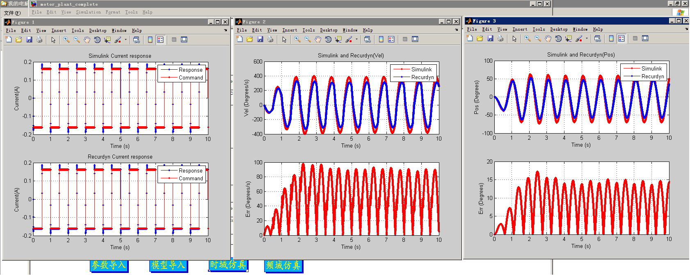Click dock arrow at Figure 3 menu bar right
Image resolution: width=690 pixels, height=275 pixels.
coord(687,29)
